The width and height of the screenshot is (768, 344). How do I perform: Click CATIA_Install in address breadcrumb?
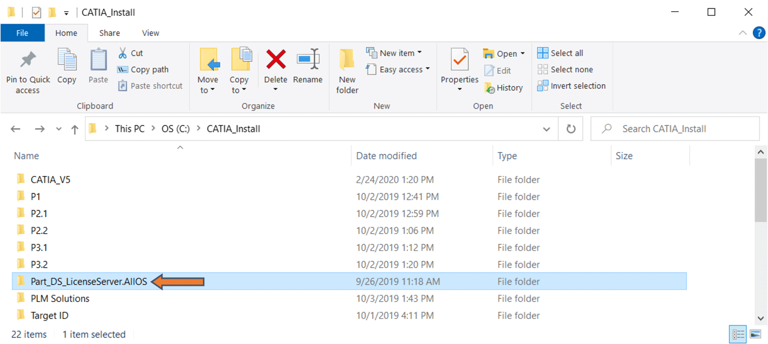(x=233, y=129)
